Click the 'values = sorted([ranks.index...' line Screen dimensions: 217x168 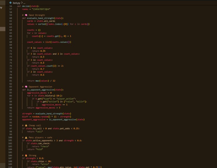tap(58, 24)
